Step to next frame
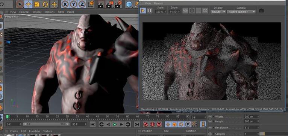288x136 pixels. point(121,125)
